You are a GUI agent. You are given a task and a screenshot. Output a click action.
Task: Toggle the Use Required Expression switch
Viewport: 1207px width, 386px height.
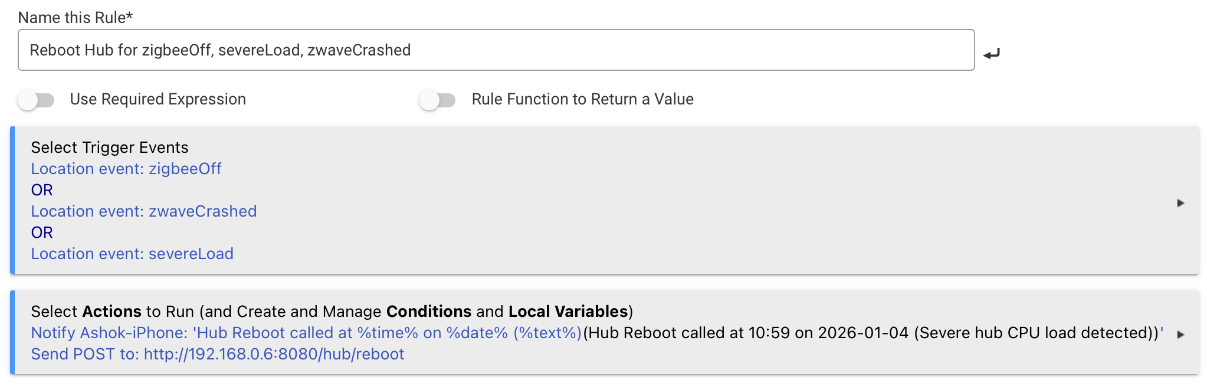(x=36, y=100)
